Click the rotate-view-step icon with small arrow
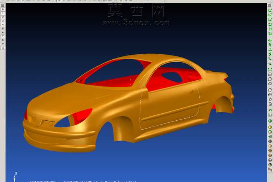The width and height of the screenshot is (273, 182). pyautogui.click(x=270, y=59)
